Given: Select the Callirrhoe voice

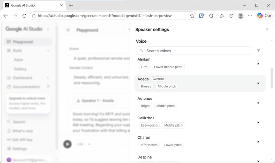Looking at the screenshot, I should tap(200, 122).
